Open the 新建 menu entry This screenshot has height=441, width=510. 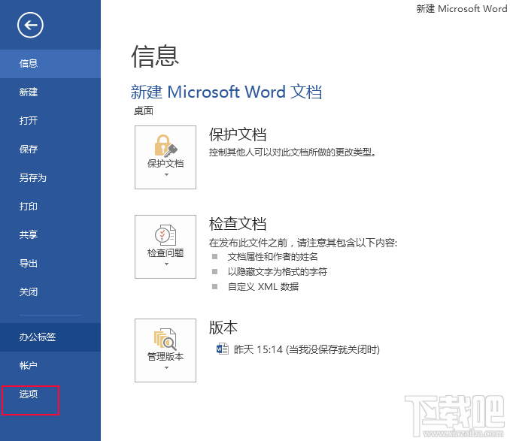point(50,92)
